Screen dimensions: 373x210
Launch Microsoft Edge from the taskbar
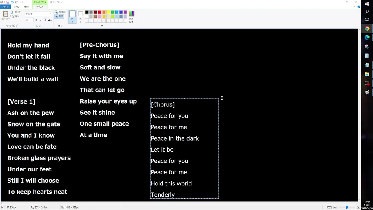(367, 38)
